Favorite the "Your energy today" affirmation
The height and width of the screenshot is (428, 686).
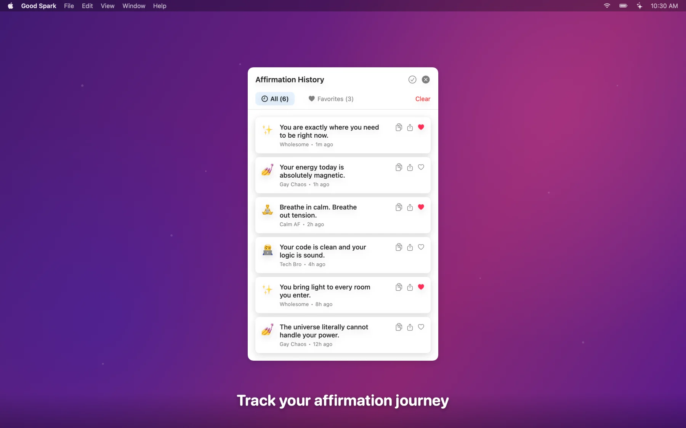[421, 167]
